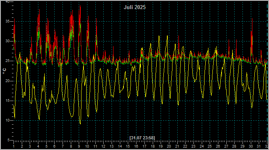Select day 9 on the time axis

tap(79, 146)
